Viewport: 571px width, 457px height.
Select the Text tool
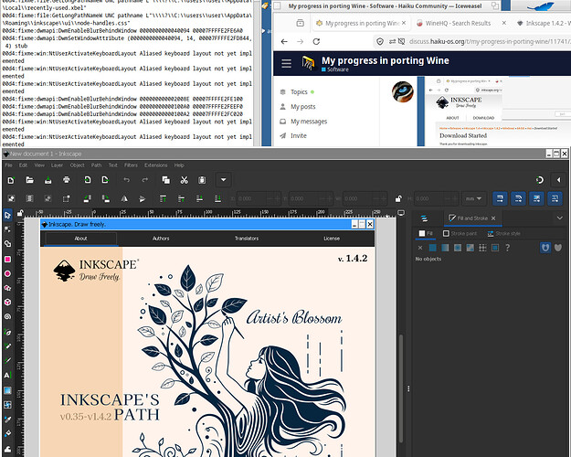[7, 376]
